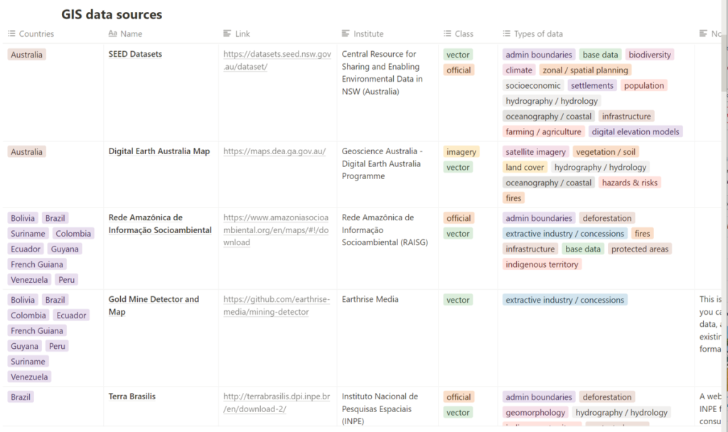The image size is (728, 432).
Task: Open the SEED datasets link
Action: [x=277, y=60]
